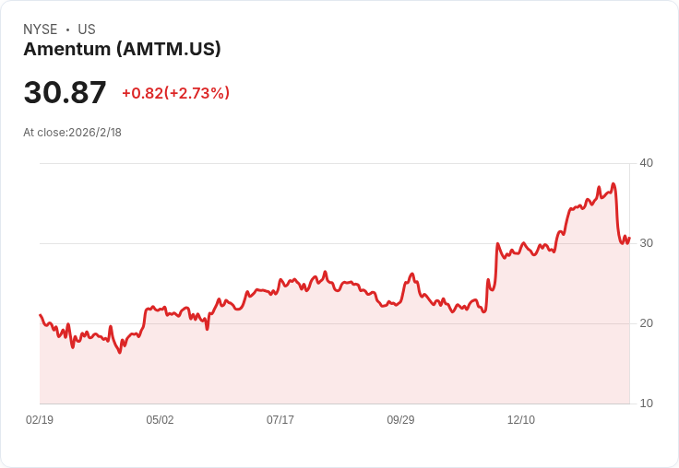This screenshot has height=468, width=679.
Task: Click the US market label
Action: [x=87, y=29]
